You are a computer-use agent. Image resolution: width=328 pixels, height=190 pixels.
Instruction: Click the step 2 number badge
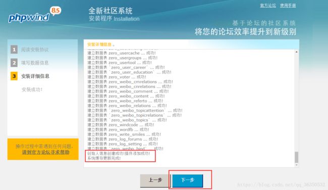(14, 63)
